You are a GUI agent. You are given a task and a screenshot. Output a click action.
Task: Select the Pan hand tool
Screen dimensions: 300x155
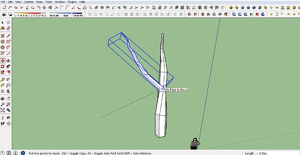tap(8, 99)
